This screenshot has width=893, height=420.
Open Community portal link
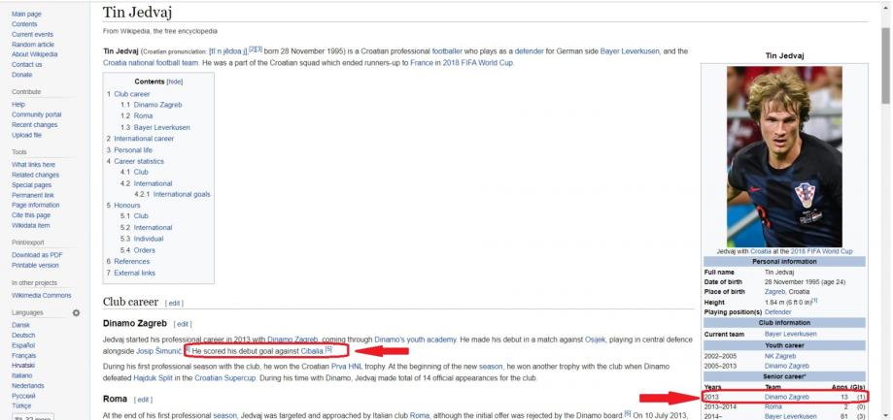point(37,114)
